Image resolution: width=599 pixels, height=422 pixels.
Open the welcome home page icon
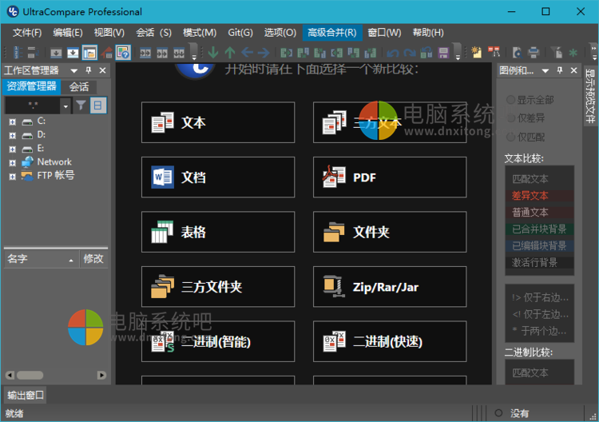(107, 53)
